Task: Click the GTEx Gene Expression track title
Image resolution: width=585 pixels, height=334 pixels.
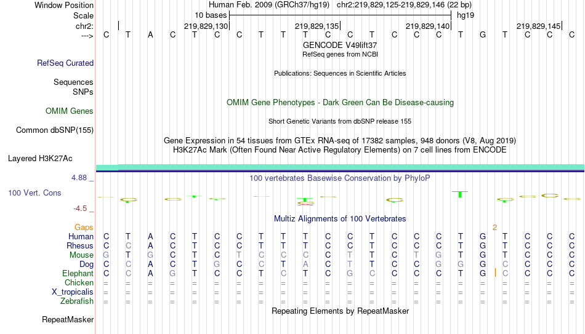Action: 340,140
